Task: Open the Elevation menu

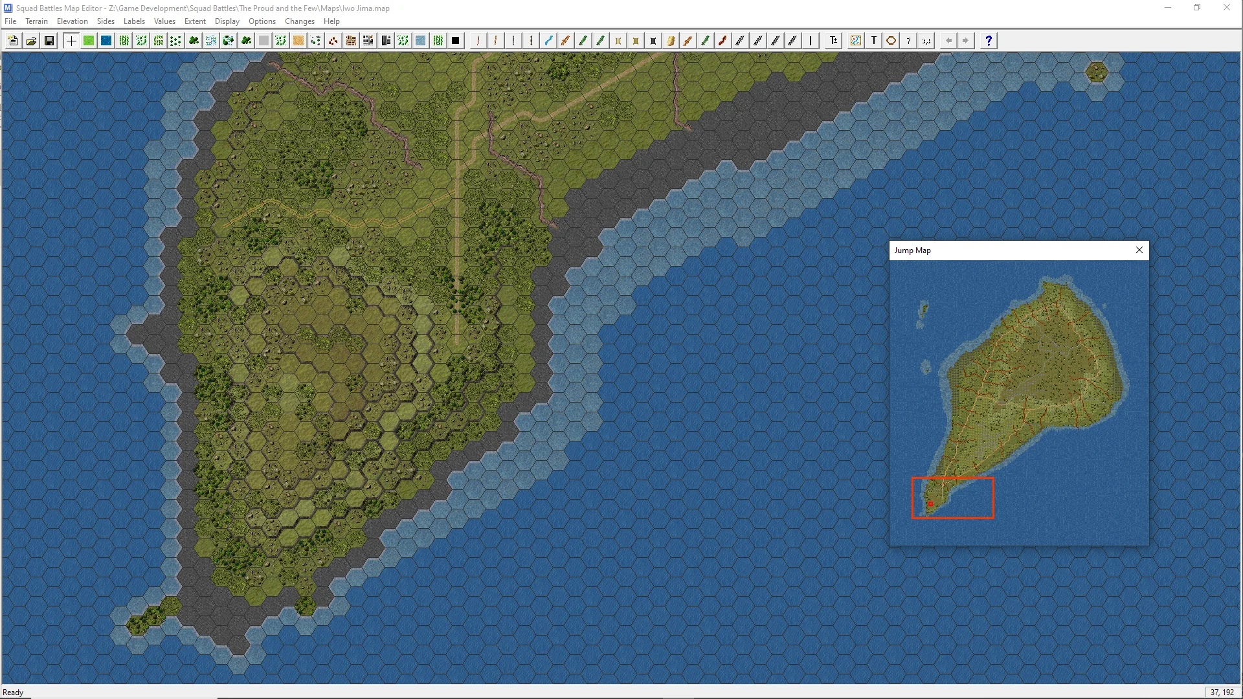Action: [72, 21]
